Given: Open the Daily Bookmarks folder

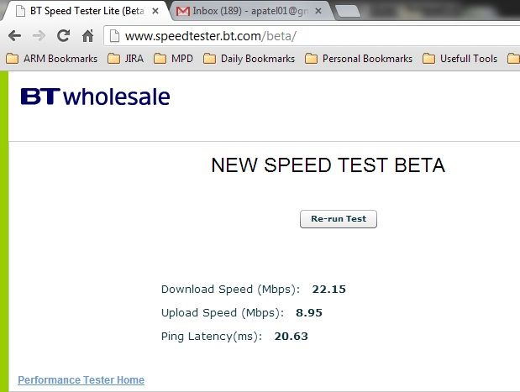Looking at the screenshot, I should click(249, 59).
